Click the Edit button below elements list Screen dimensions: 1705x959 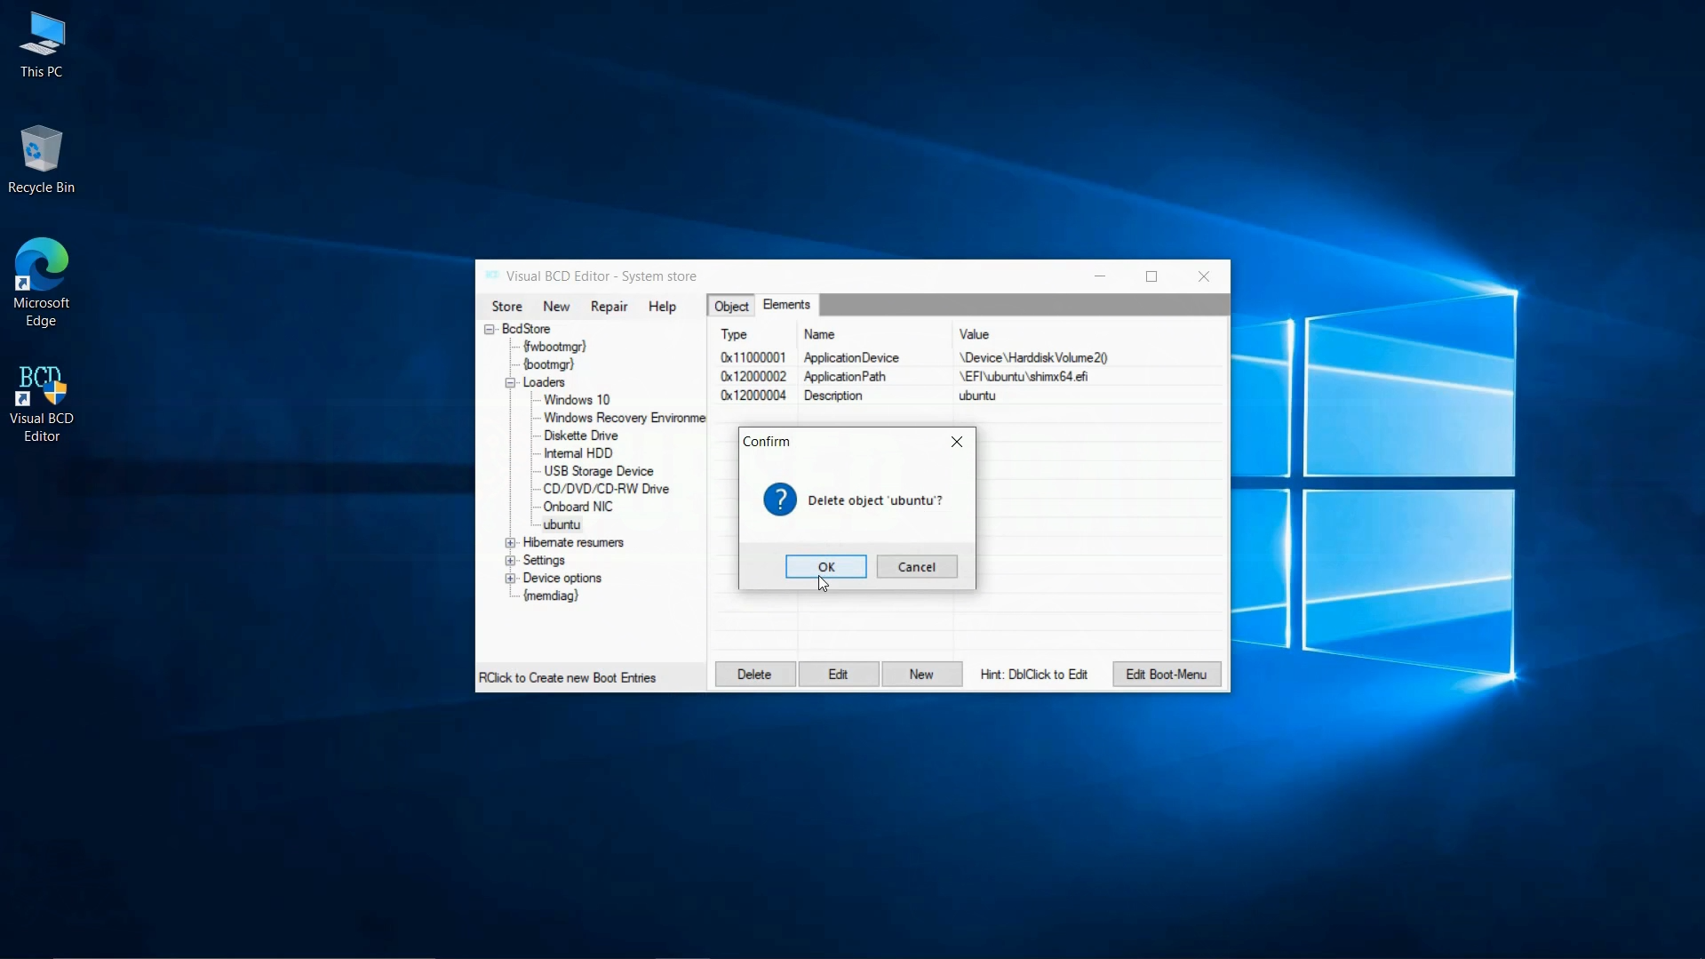click(838, 675)
